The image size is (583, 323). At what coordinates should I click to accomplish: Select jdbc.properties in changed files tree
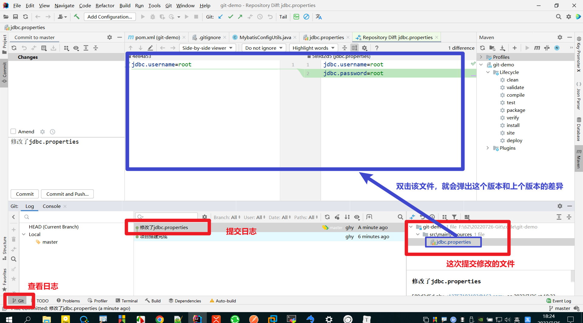point(453,242)
